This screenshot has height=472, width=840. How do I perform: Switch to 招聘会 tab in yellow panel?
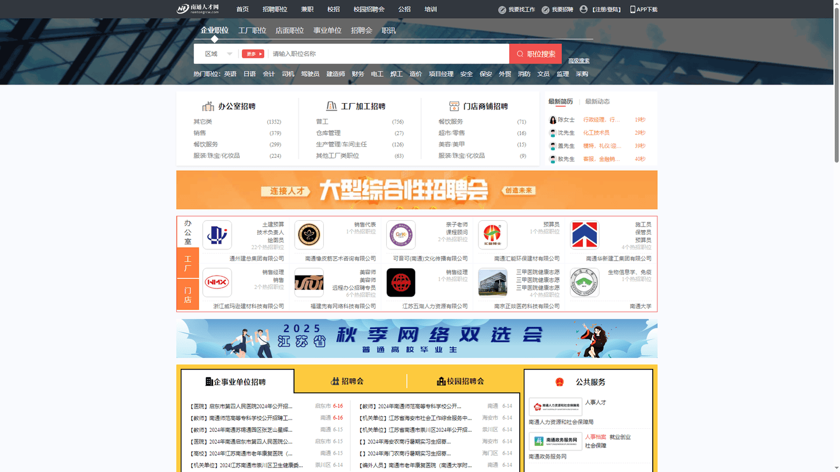pos(347,381)
